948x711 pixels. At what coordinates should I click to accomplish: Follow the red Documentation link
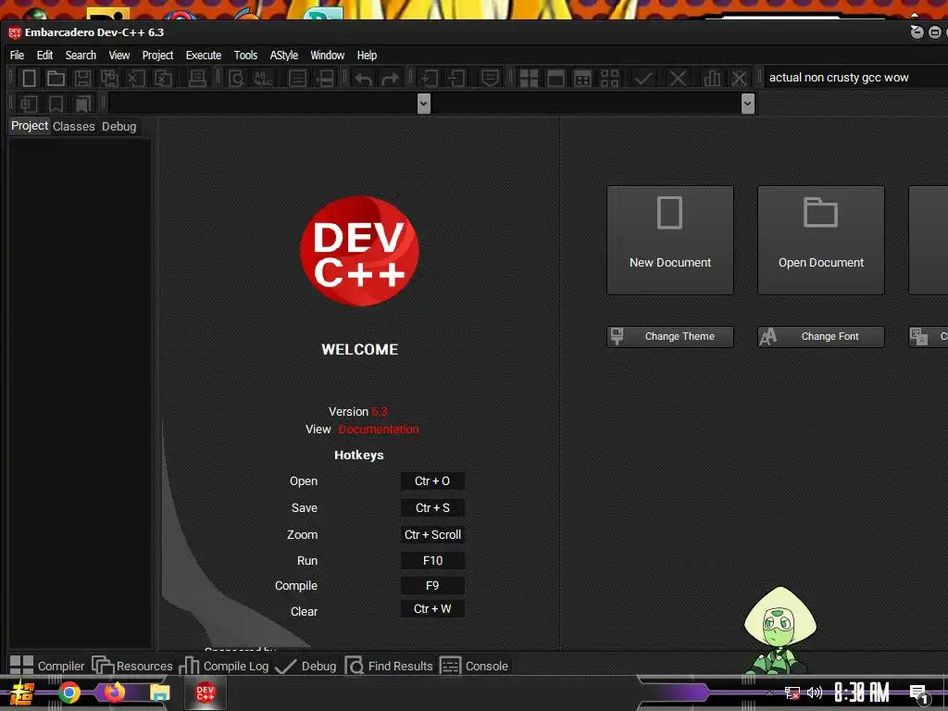pos(379,430)
